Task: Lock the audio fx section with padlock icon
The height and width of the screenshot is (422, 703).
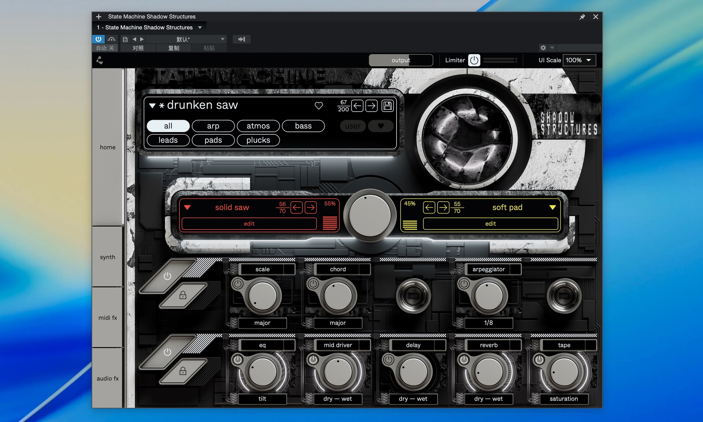Action: click(x=183, y=371)
